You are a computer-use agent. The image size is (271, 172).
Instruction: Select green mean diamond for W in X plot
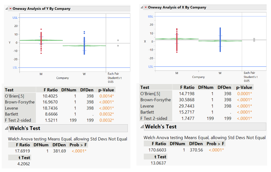pyautogui.click(x=220, y=41)
